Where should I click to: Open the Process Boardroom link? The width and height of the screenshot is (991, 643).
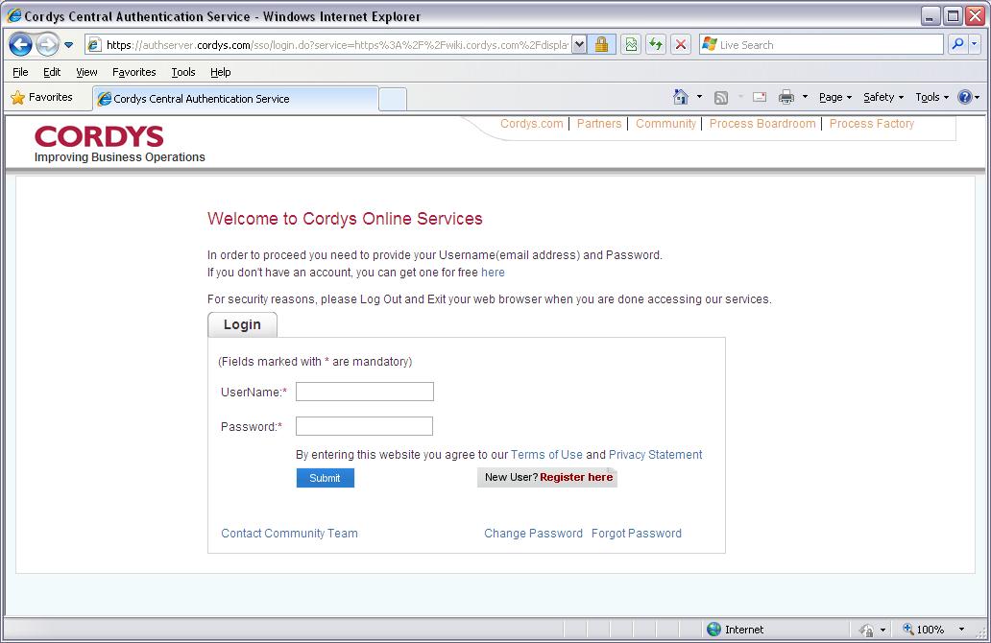pos(762,124)
